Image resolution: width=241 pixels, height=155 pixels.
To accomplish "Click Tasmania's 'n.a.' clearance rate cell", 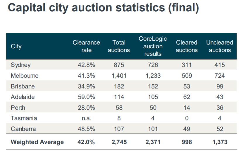I will (x=86, y=118).
